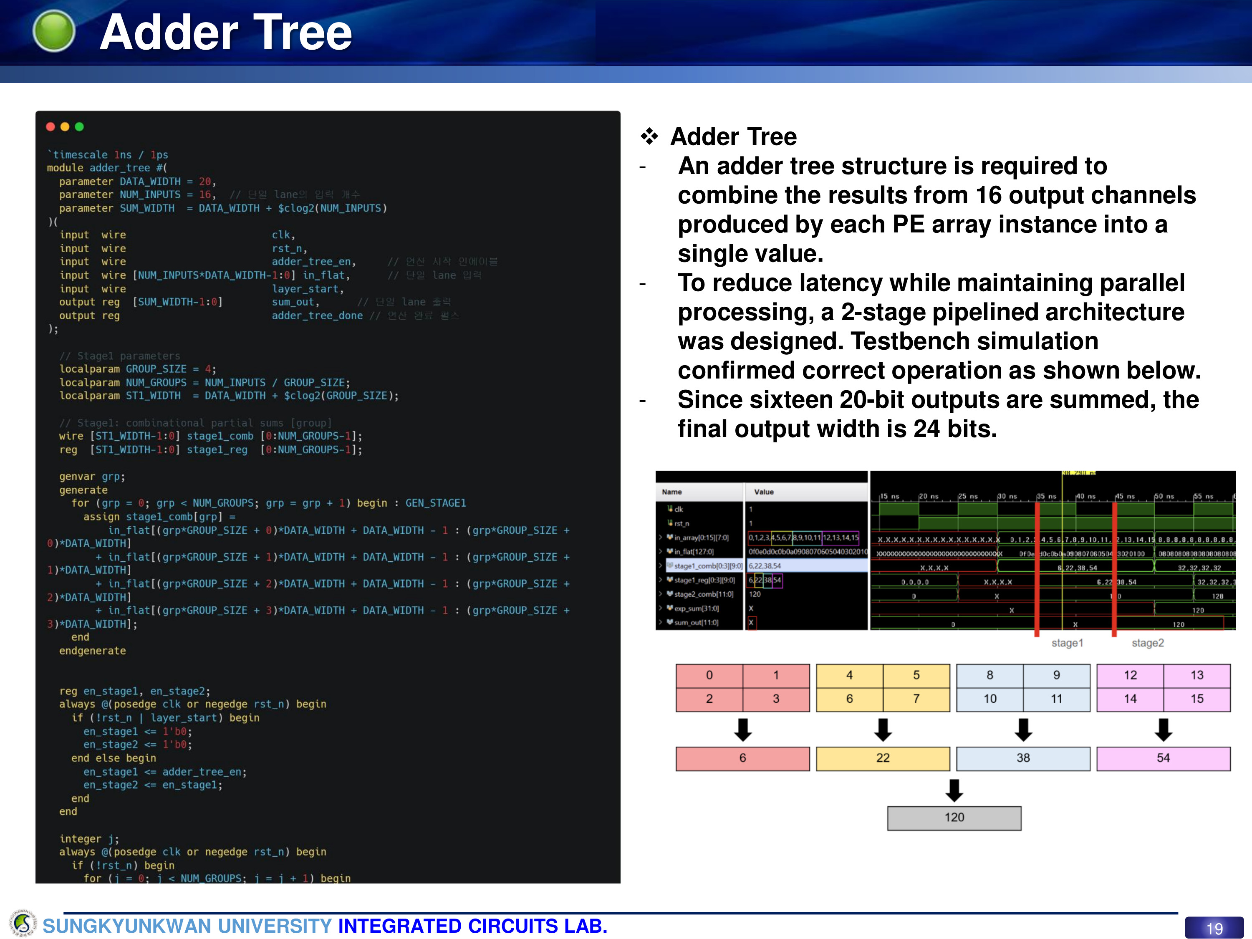Click the red close dot on code window
Image resolution: width=1252 pixels, height=939 pixels.
click(50, 127)
